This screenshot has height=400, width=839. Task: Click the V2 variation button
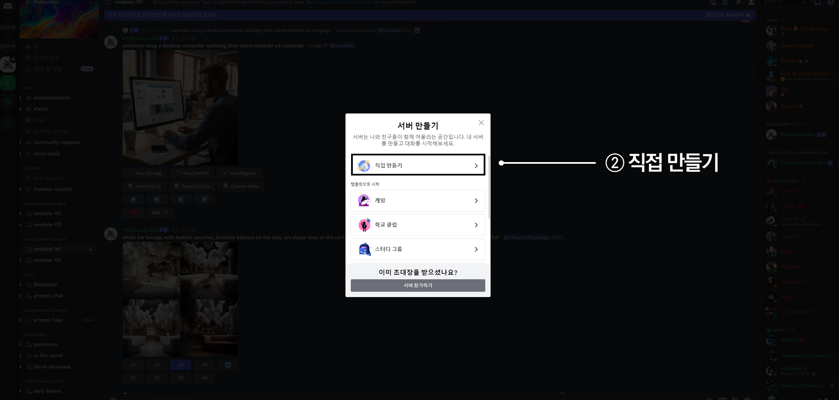157,378
